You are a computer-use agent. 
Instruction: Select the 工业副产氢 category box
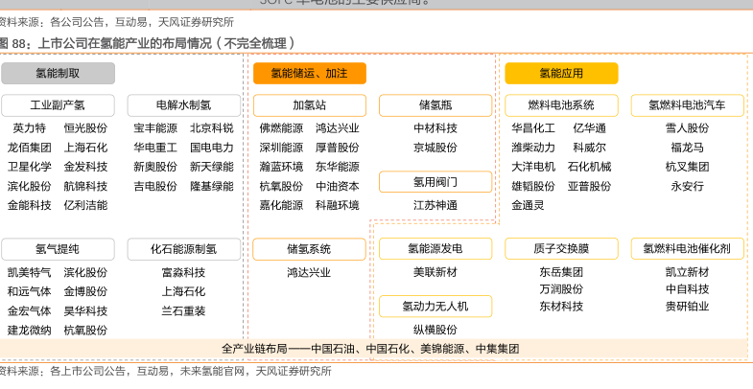pyautogui.click(x=59, y=105)
